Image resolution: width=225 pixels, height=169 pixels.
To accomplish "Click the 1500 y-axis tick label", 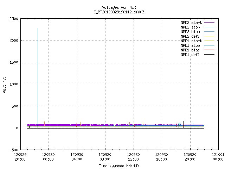I will click(14, 62).
